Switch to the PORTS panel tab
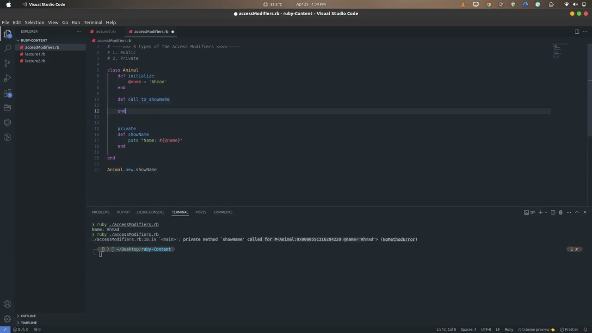 click(x=201, y=212)
